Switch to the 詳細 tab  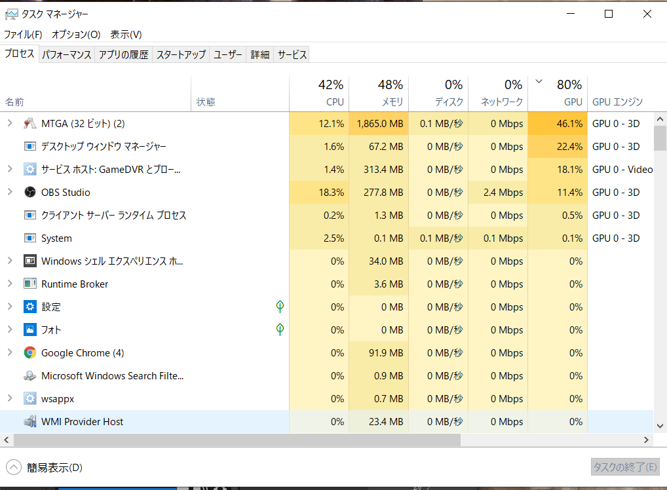point(260,55)
